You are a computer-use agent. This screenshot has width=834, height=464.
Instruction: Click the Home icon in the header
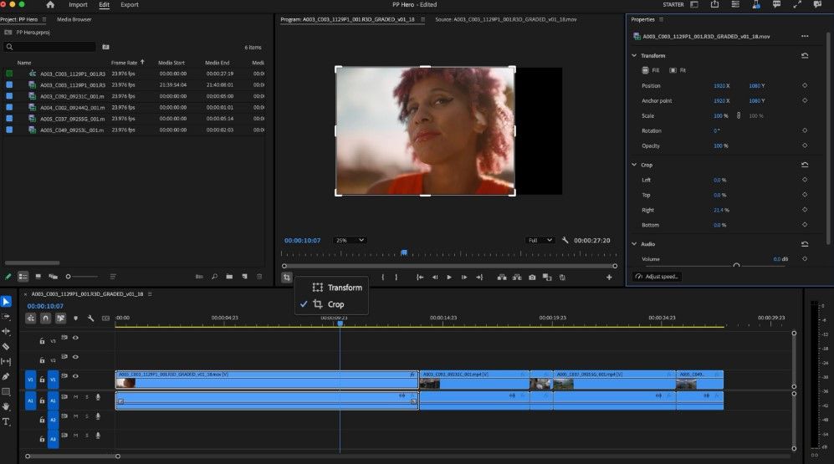(50, 5)
